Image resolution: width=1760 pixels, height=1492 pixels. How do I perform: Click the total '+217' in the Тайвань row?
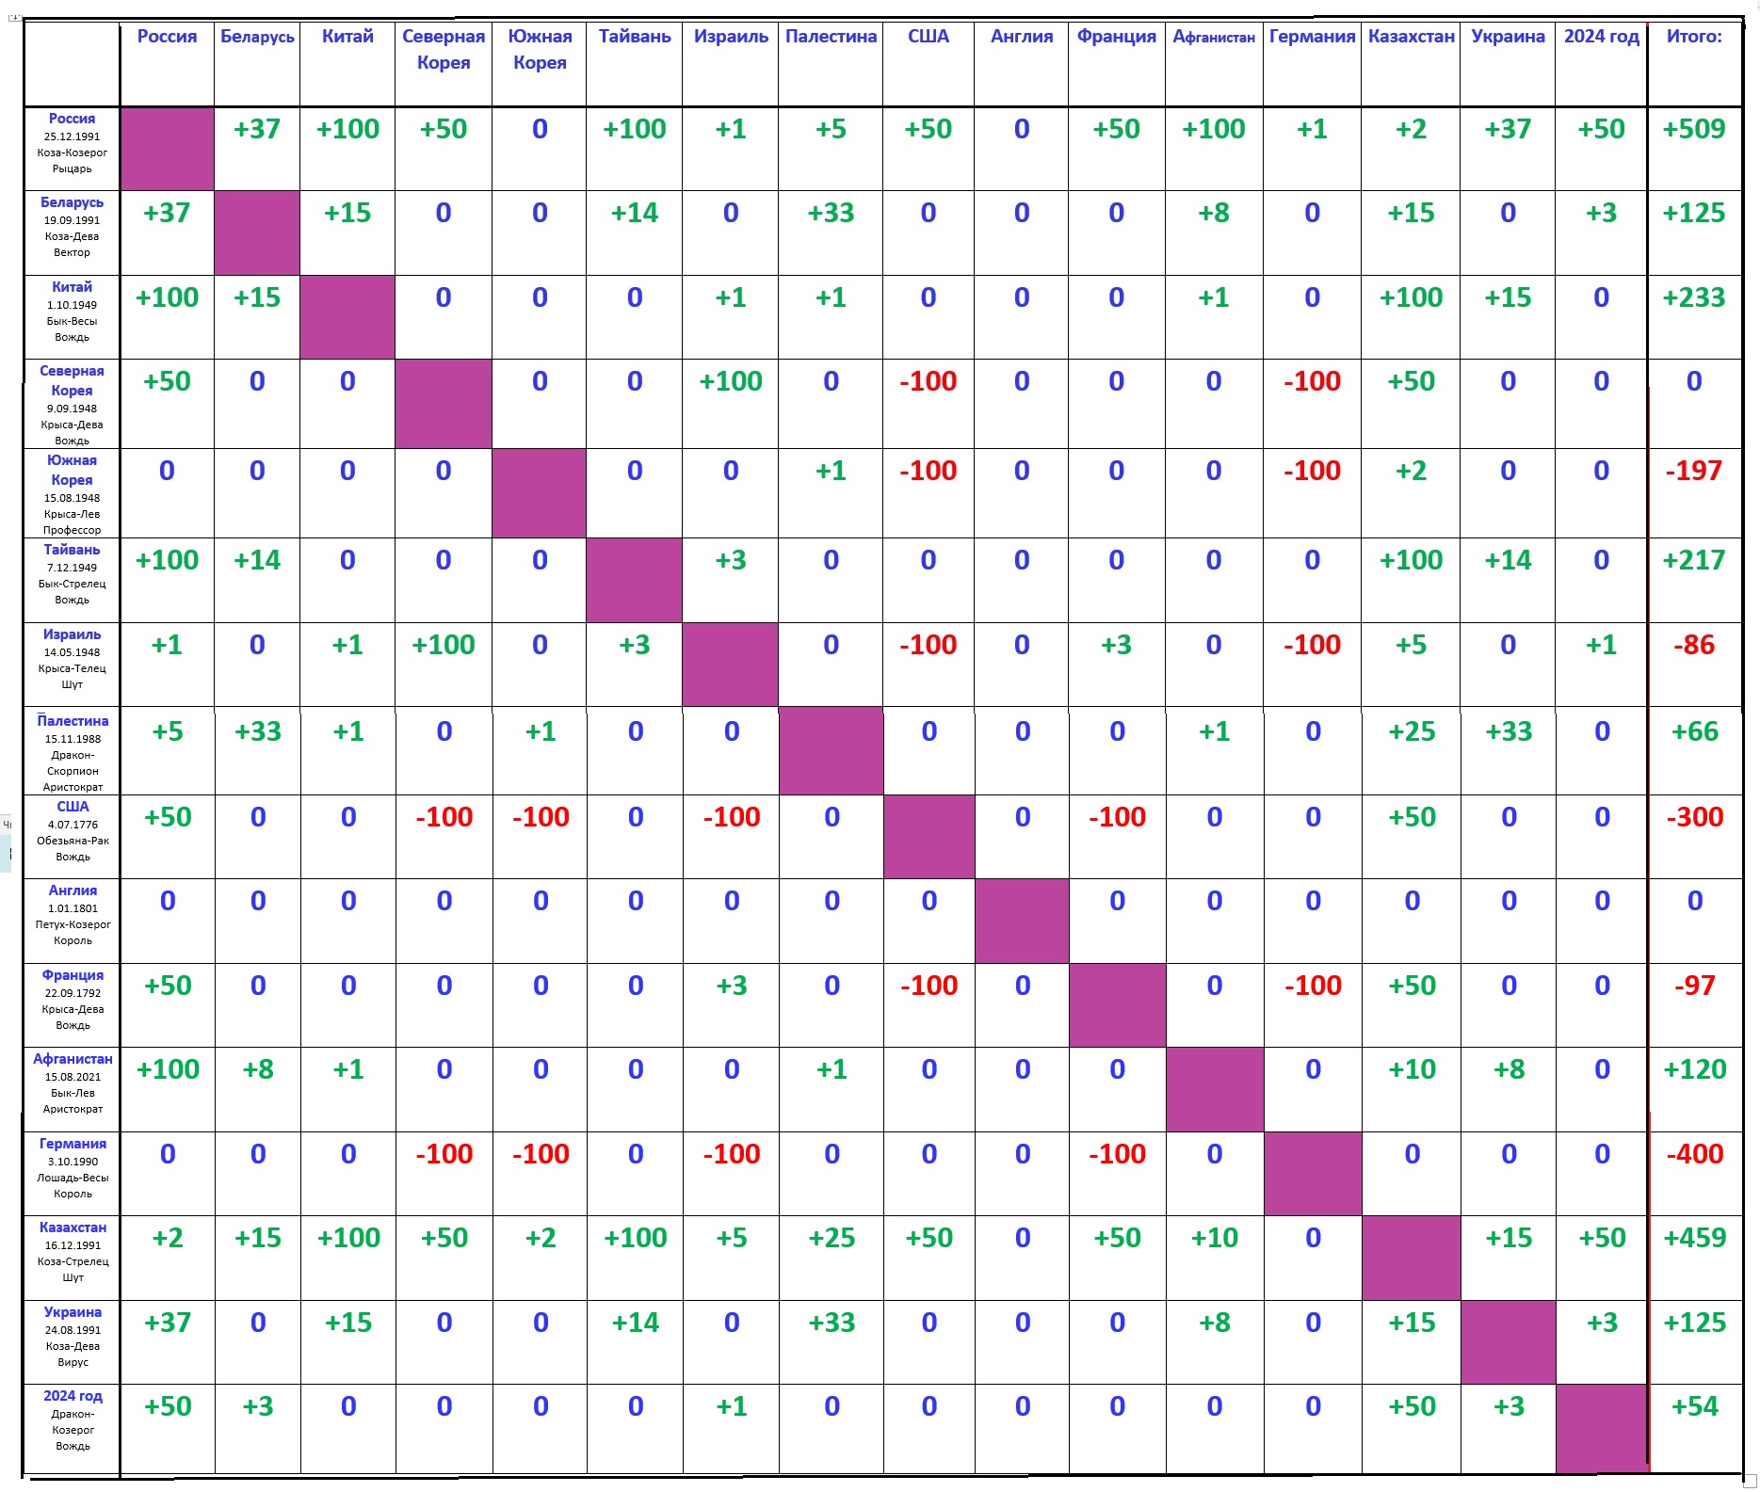(x=1694, y=560)
